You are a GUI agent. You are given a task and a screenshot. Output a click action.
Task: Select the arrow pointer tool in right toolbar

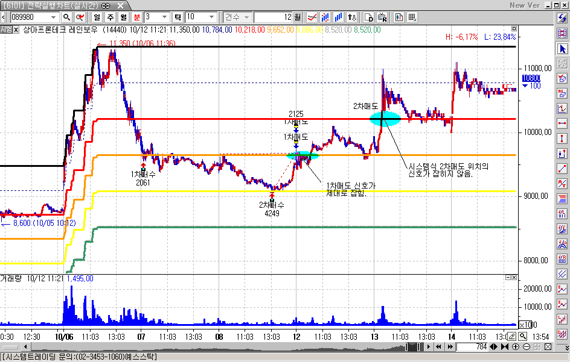click(x=562, y=49)
